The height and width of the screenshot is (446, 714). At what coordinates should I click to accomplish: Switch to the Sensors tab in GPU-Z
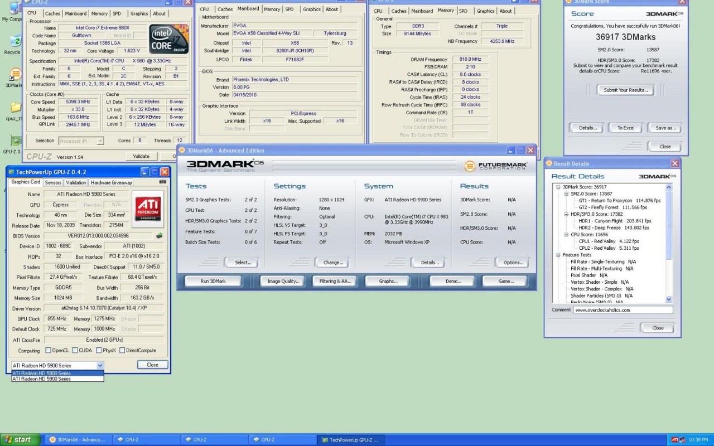click(x=53, y=182)
